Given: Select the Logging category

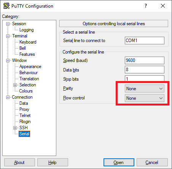Looking at the screenshot, I should (27, 30).
